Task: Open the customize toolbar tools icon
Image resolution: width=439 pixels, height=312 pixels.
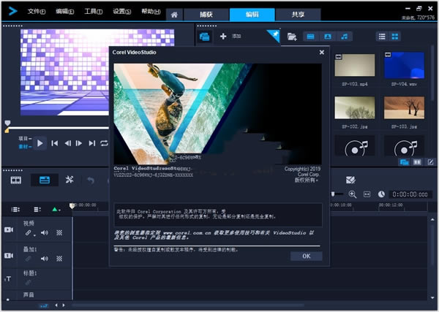Action: pos(70,179)
